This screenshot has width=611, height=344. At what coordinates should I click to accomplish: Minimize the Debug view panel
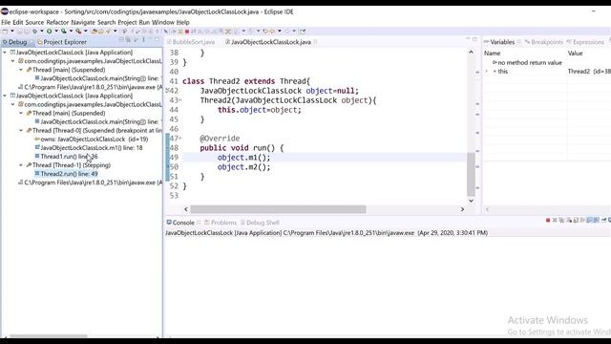(150, 39)
